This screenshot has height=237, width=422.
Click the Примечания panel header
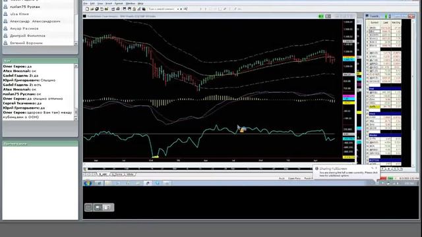click(x=40, y=144)
